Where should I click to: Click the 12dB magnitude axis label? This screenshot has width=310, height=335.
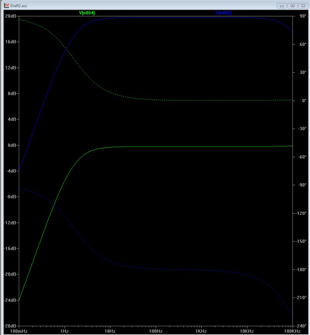[10, 68]
